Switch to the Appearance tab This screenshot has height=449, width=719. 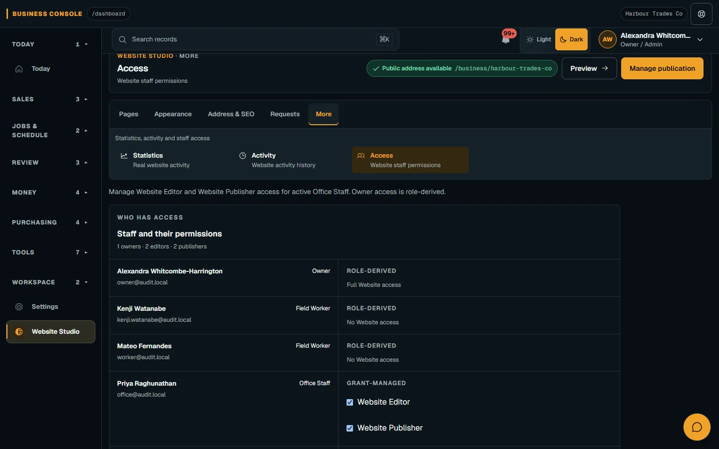tap(173, 114)
